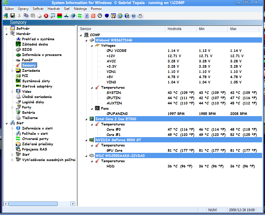
Task: Collapse the Winbond W83627DHG sensor group
Action: (86, 40)
